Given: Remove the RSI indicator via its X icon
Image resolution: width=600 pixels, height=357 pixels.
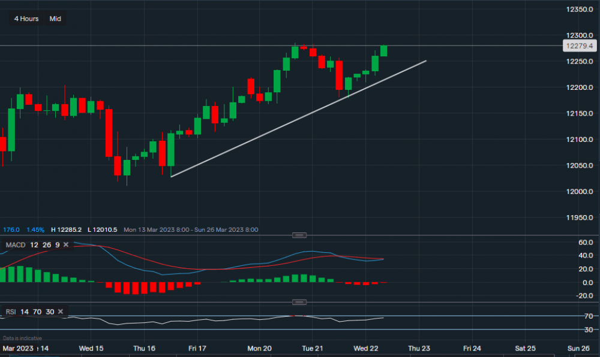Looking at the screenshot, I should click(60, 311).
